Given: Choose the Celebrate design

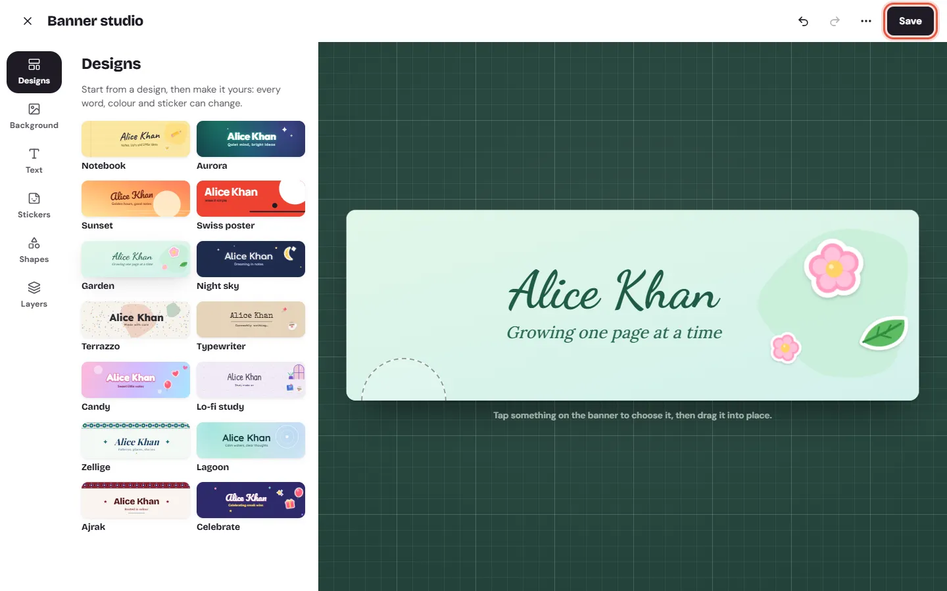Looking at the screenshot, I should tap(251, 500).
